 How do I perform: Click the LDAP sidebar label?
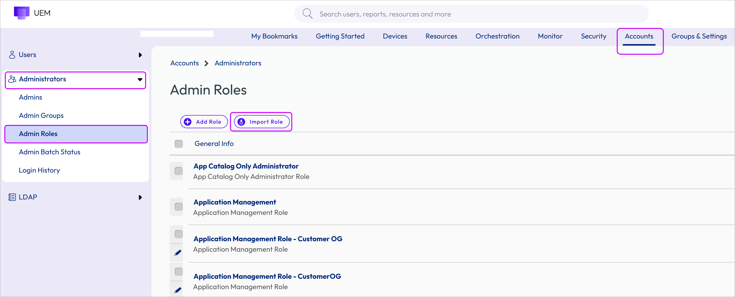pos(28,197)
